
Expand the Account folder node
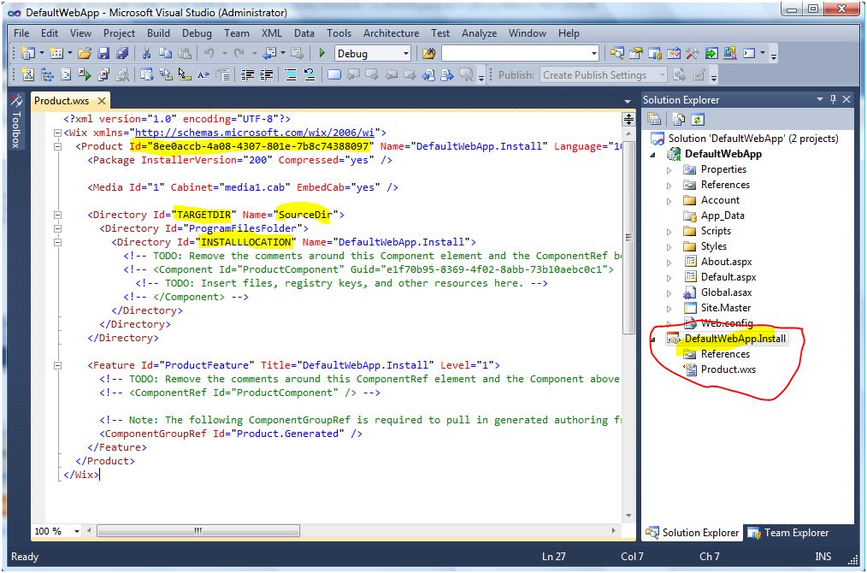[669, 201]
